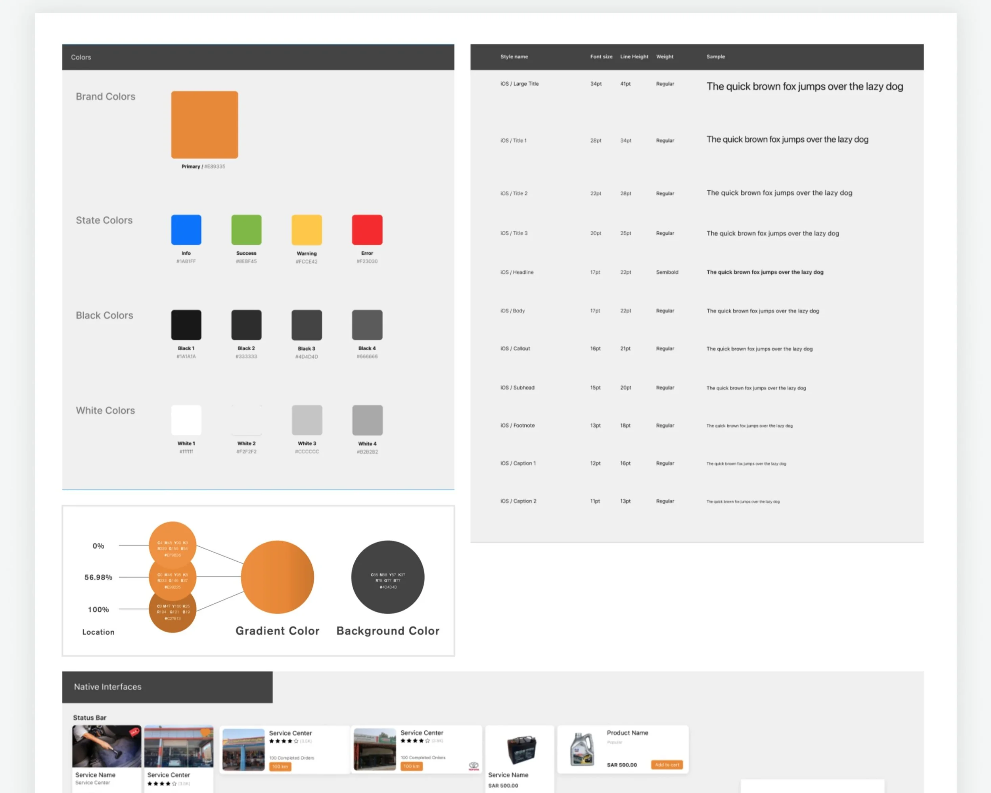
Task: Select the Info blue swatch
Action: point(186,229)
